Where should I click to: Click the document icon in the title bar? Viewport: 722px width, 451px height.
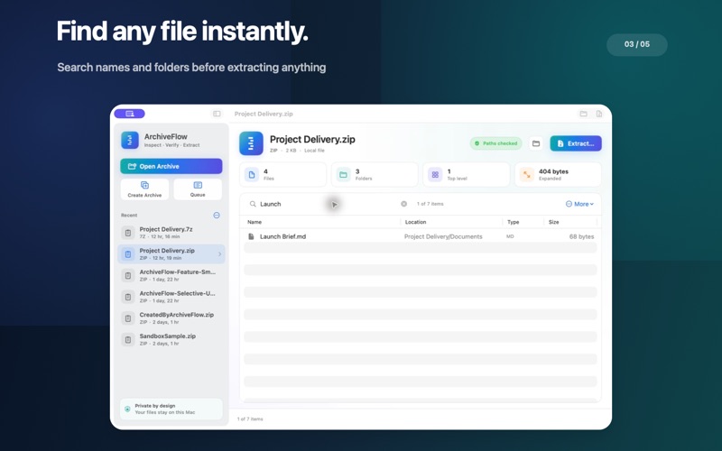tap(599, 114)
